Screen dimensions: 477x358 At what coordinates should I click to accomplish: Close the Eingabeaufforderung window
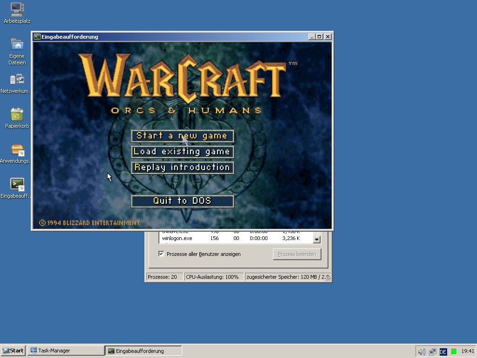point(327,37)
